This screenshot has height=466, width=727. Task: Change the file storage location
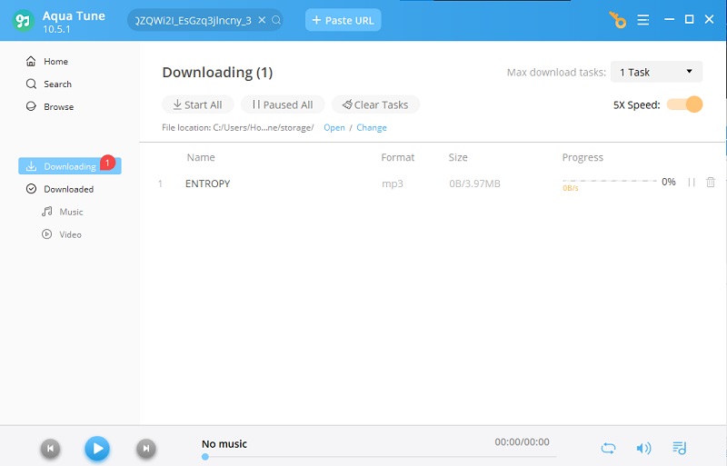click(372, 127)
